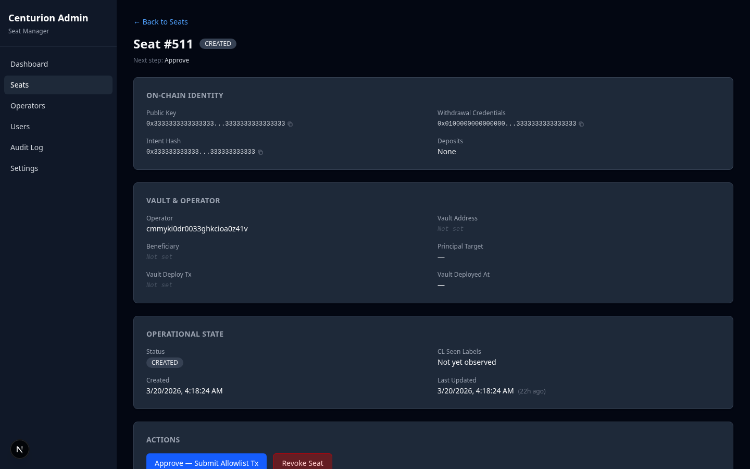The width and height of the screenshot is (750, 469).
Task: Copy the Intent Hash value
Action: pyautogui.click(x=260, y=152)
